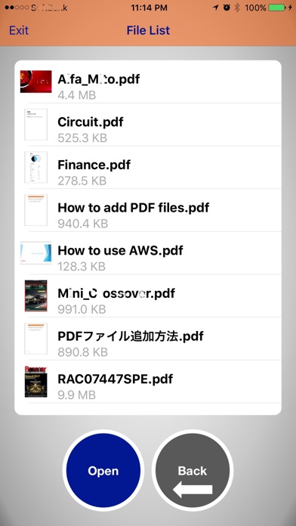Select PDFファイル追加方法.pdf file

tap(148, 339)
